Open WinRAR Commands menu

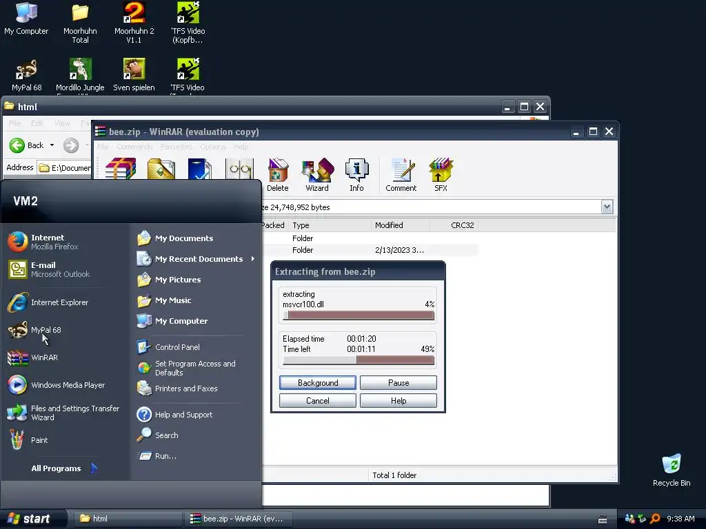click(134, 147)
